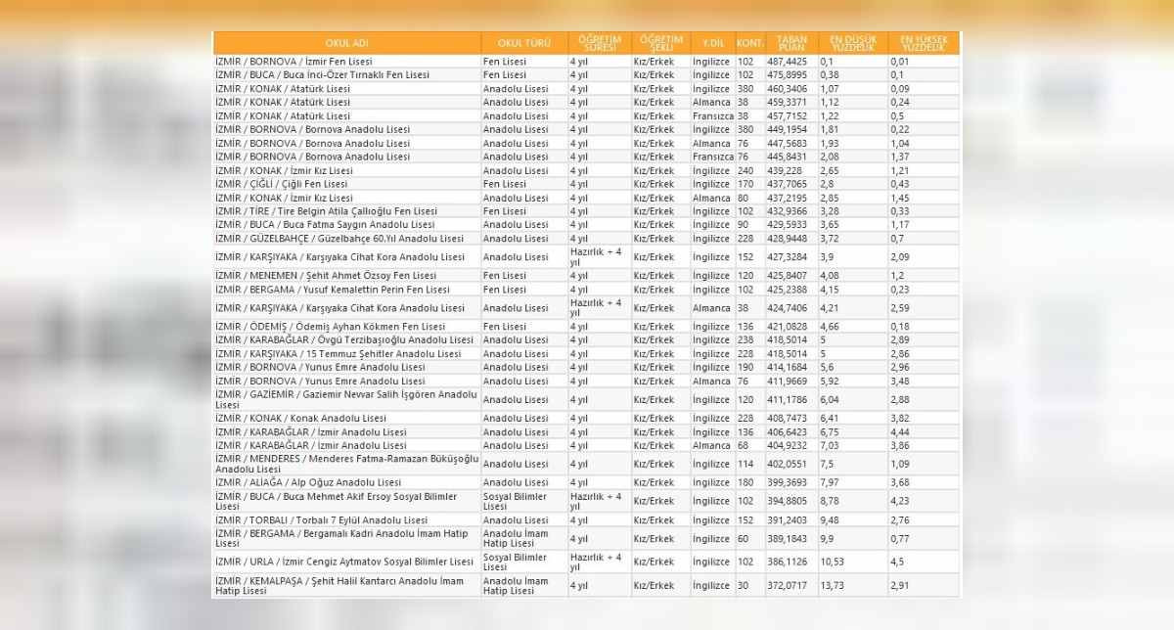Image resolution: width=1174 pixels, height=630 pixels.
Task: Click the base score 459,3371
Action: click(787, 103)
